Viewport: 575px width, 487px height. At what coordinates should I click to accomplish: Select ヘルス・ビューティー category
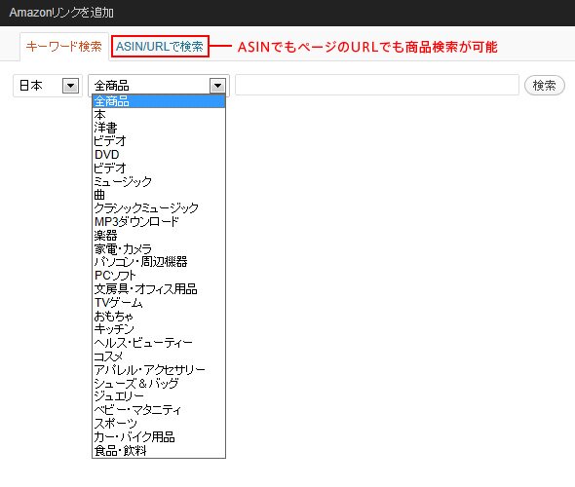[159, 343]
